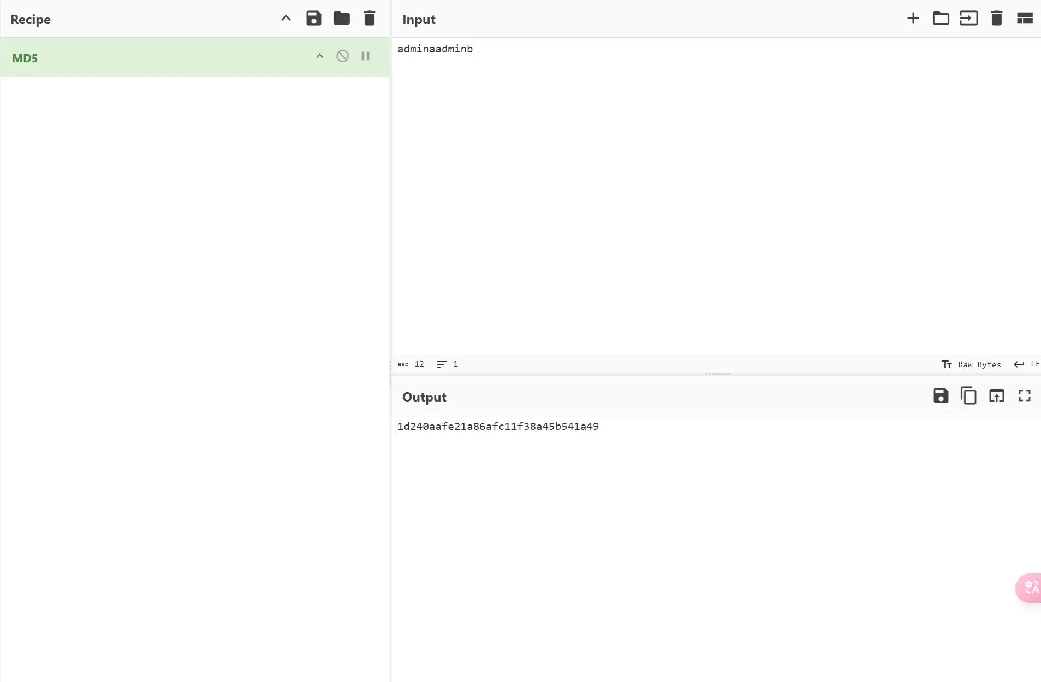
Task: Click the input text field
Action: pos(710,191)
